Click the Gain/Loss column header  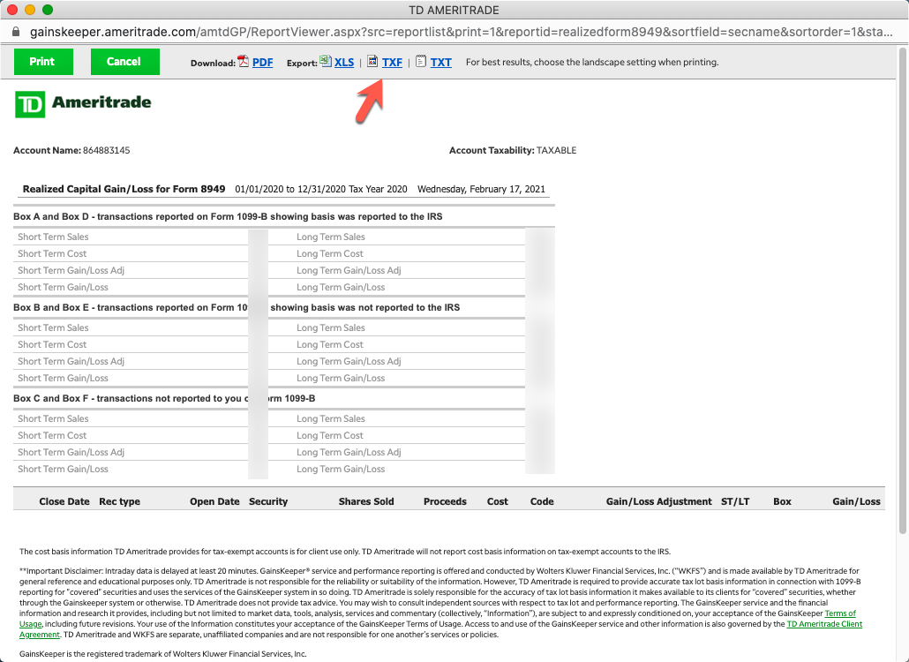pyautogui.click(x=856, y=501)
